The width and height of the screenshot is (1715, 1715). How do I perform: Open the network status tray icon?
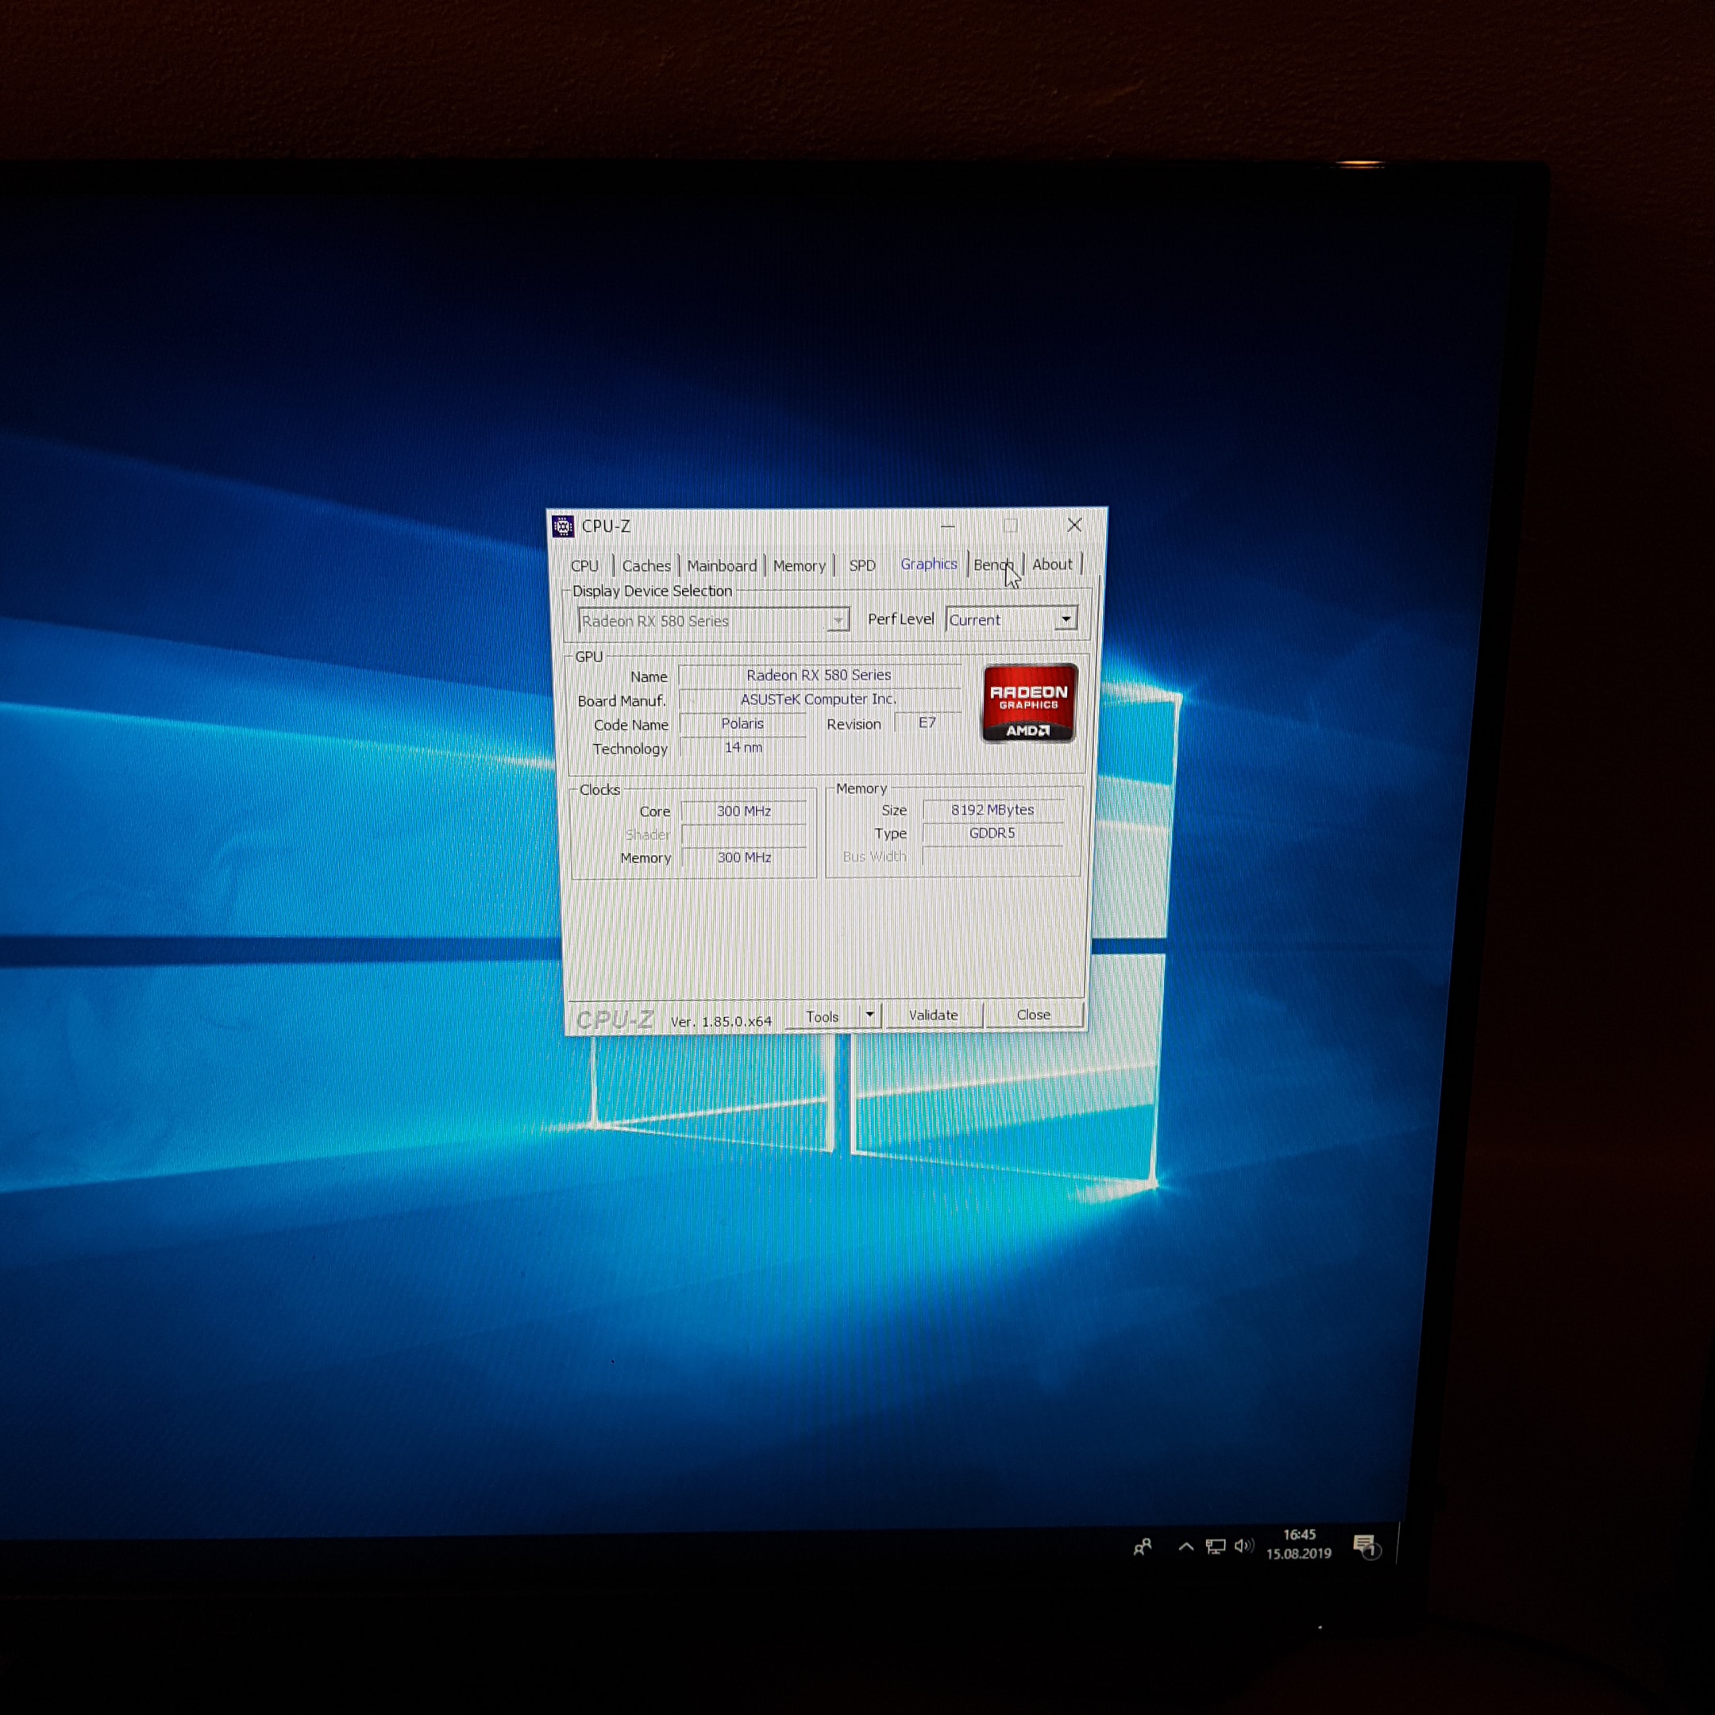[1216, 1547]
